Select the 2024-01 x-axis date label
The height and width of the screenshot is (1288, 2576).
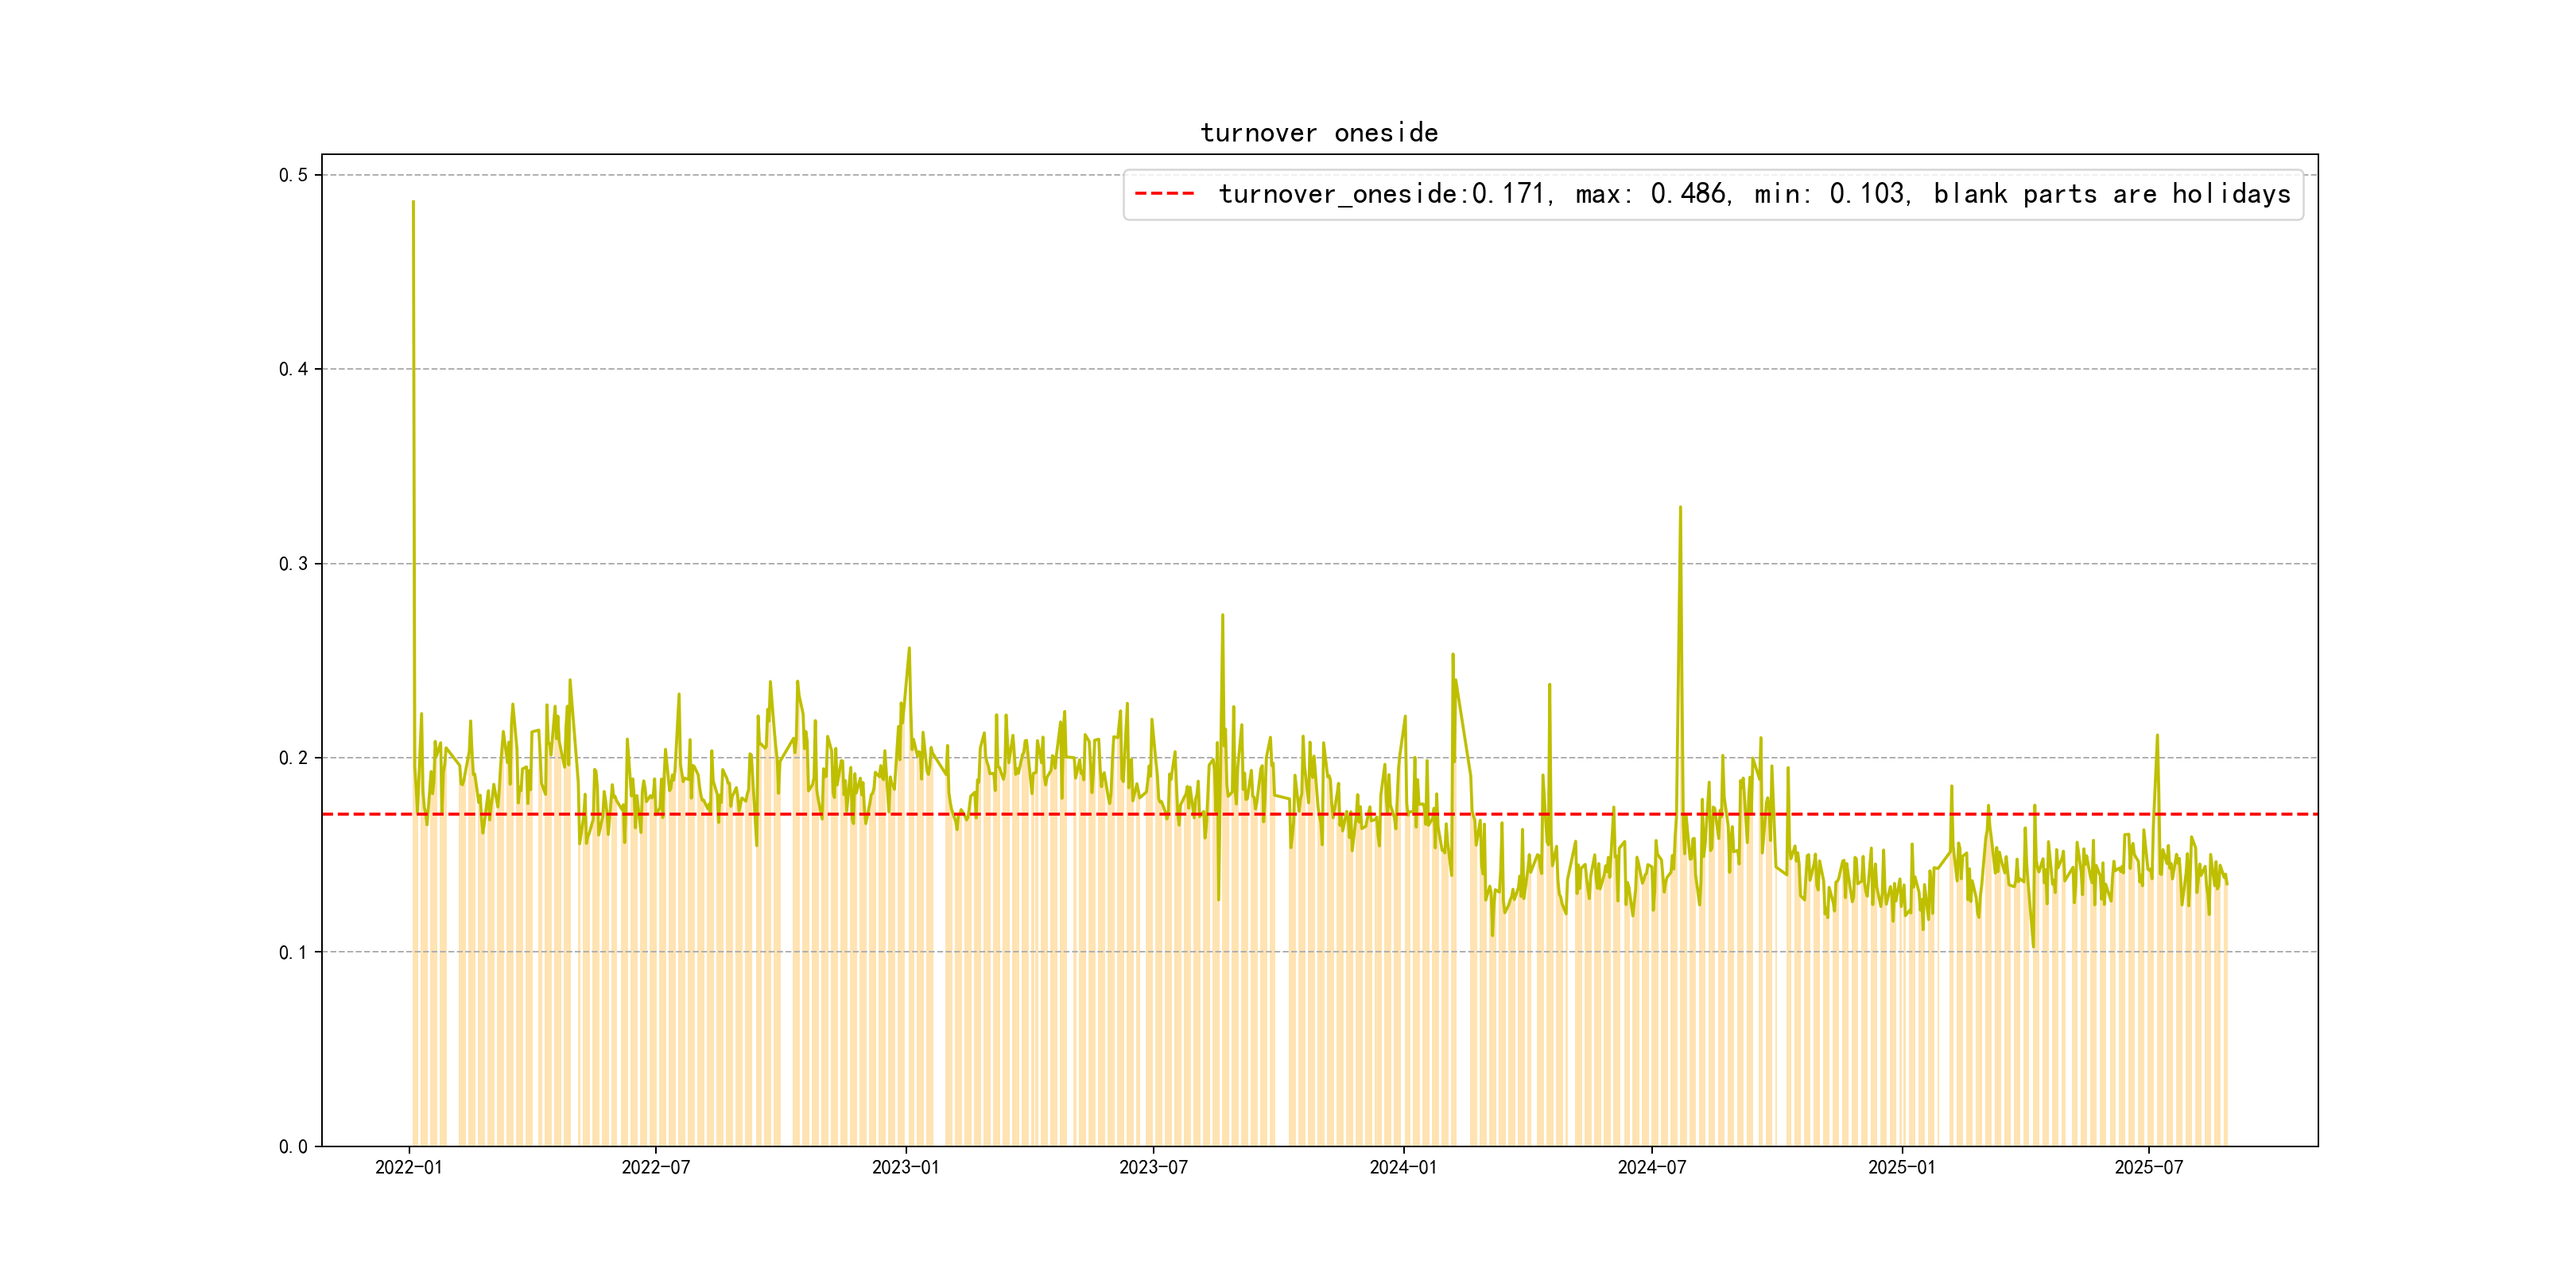(x=1403, y=1167)
